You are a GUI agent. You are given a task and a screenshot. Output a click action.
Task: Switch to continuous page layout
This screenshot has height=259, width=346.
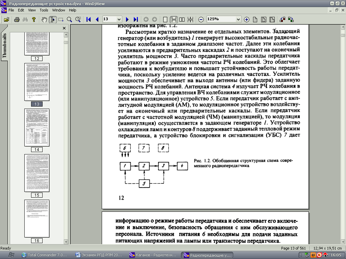pos(174,20)
